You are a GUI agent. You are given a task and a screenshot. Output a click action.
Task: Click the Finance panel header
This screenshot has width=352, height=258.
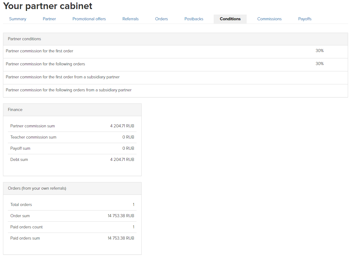point(72,110)
